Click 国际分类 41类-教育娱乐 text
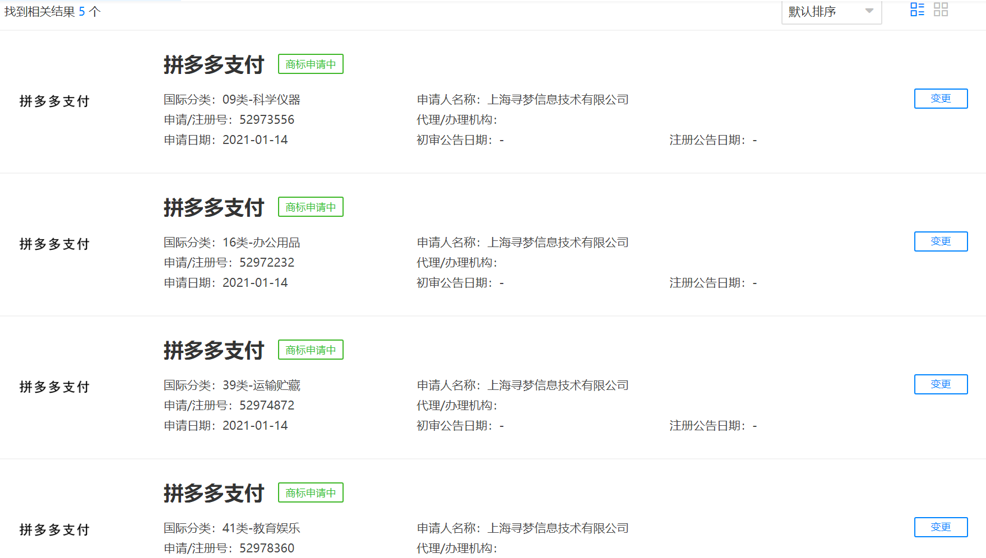The width and height of the screenshot is (986, 558). (x=232, y=528)
